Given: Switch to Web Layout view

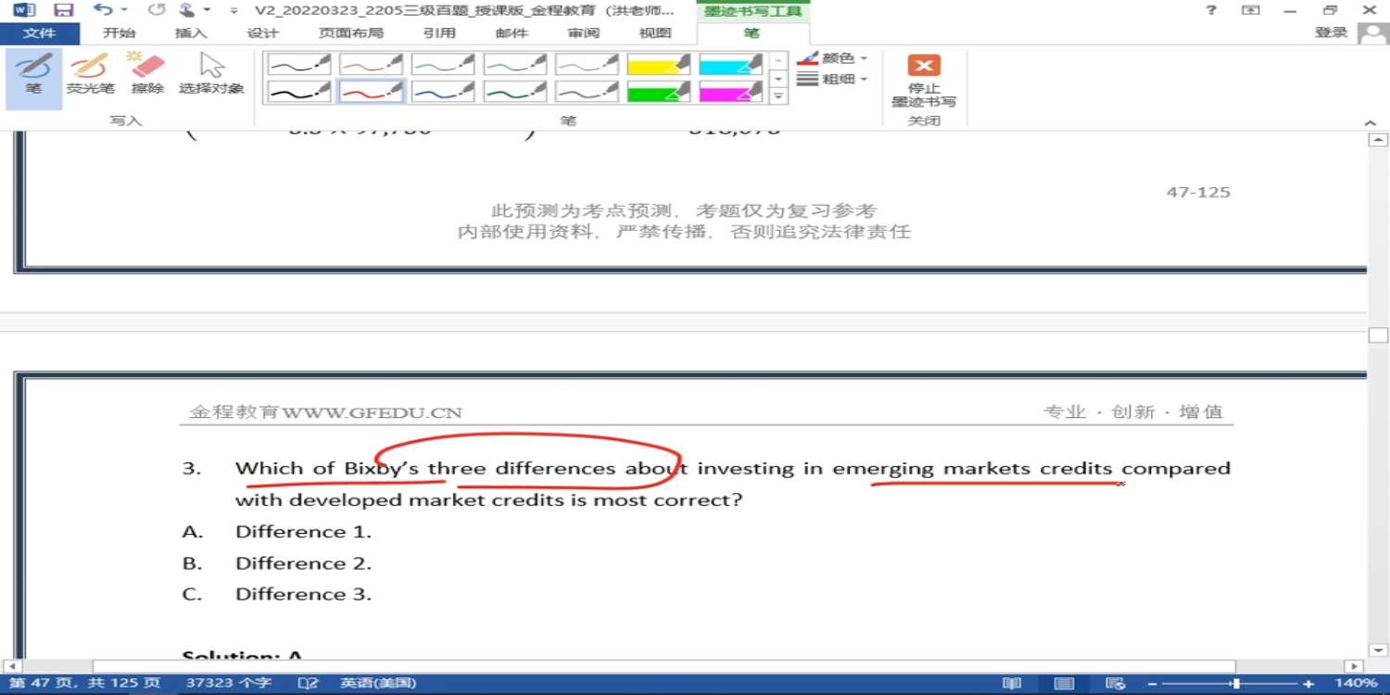Looking at the screenshot, I should point(1116,684).
